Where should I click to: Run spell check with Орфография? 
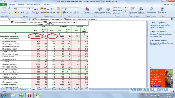151,10
